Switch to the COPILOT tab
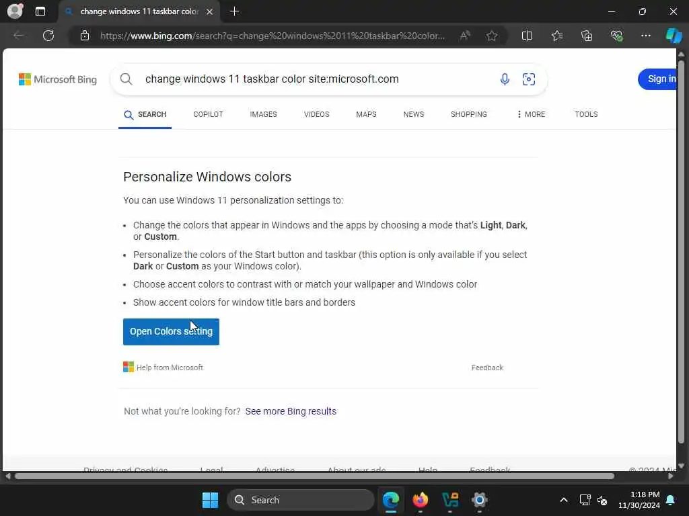The width and height of the screenshot is (689, 516). point(208,114)
